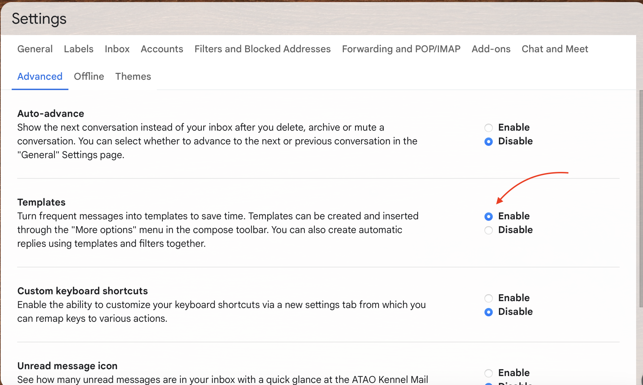Open the General settings tab

tap(35, 49)
